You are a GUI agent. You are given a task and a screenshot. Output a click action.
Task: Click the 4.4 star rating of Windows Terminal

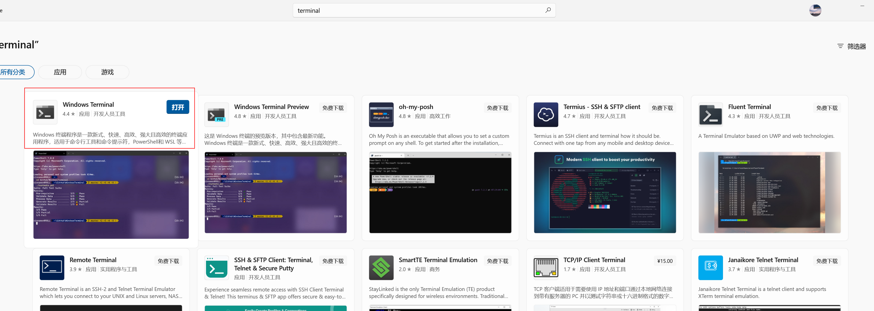(x=69, y=114)
